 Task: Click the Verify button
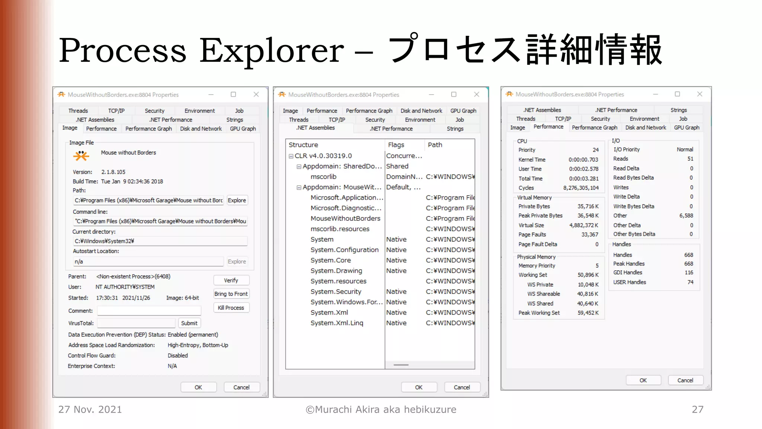tap(231, 280)
